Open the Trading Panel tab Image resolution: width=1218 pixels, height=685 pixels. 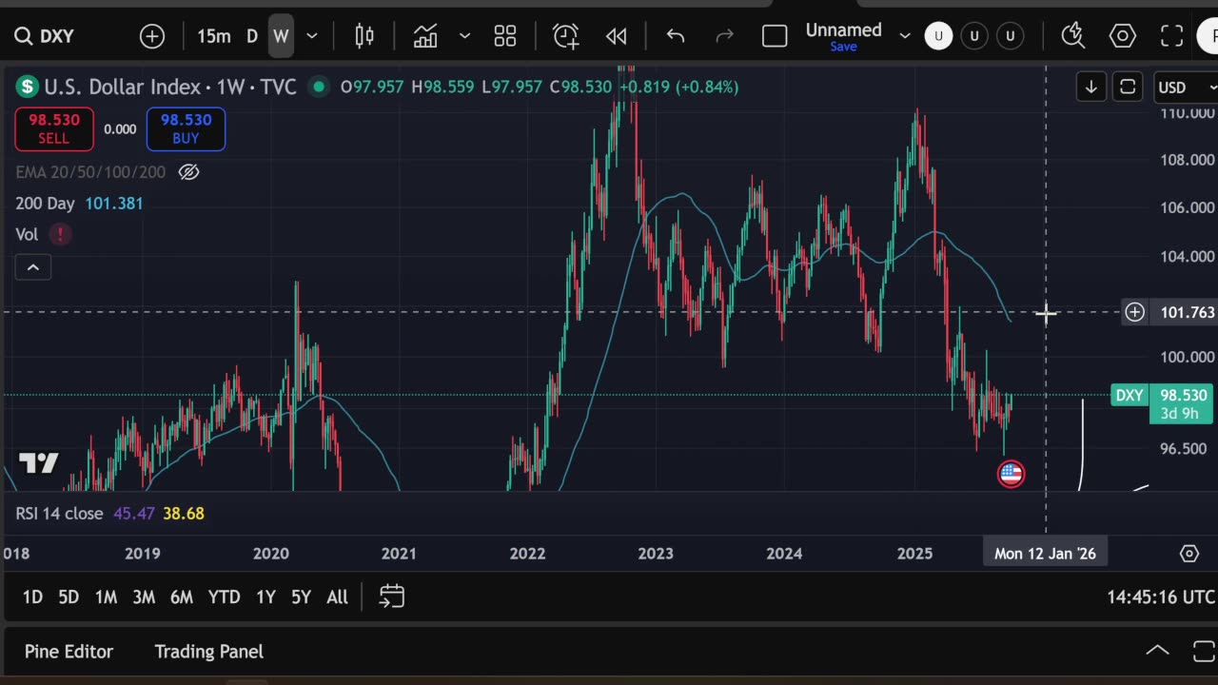(x=208, y=652)
